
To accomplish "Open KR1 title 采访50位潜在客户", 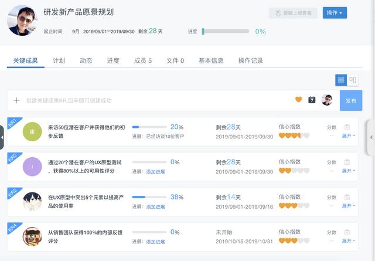I will tap(86, 131).
